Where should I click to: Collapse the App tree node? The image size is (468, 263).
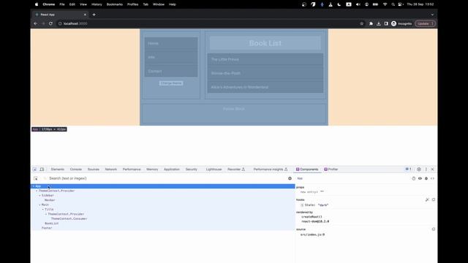[x=33, y=186]
